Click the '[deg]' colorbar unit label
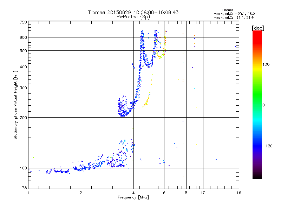 [x=258, y=28]
